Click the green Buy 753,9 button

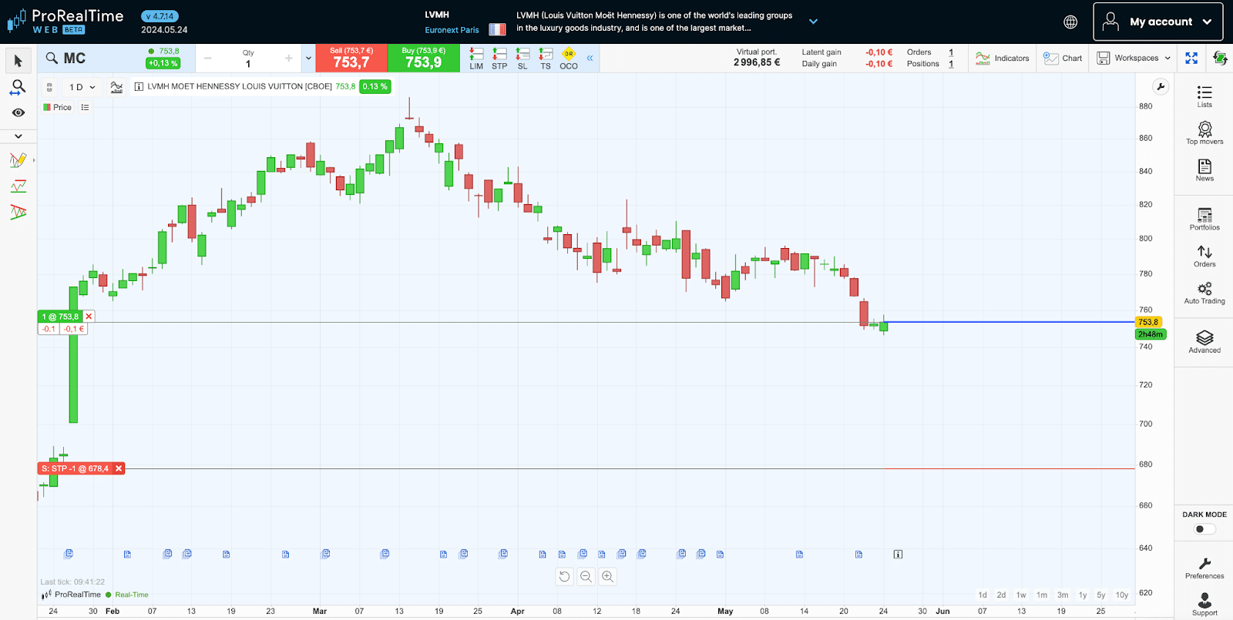click(424, 59)
